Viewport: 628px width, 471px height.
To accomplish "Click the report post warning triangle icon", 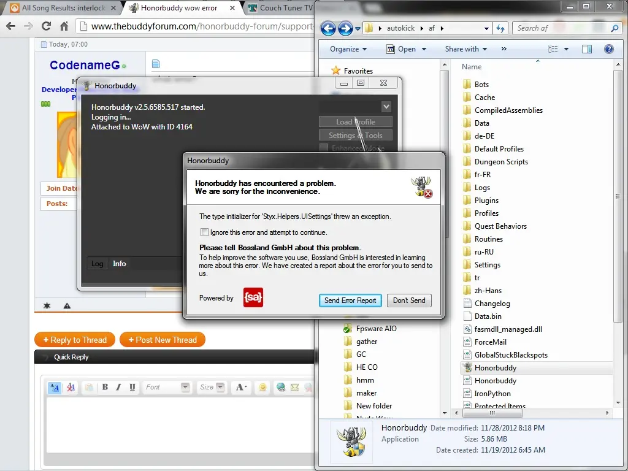I will coord(67,305).
